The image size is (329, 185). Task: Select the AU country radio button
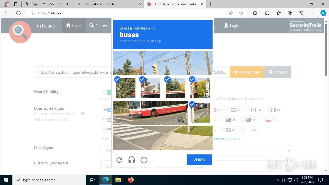[224, 120]
